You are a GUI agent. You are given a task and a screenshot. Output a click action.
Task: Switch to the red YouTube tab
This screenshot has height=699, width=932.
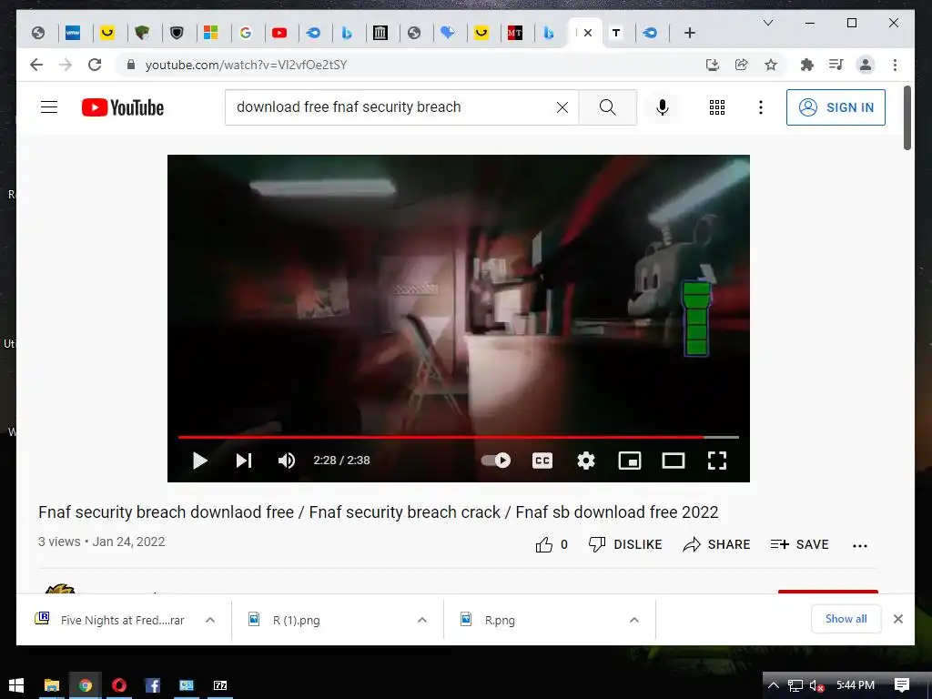point(279,33)
